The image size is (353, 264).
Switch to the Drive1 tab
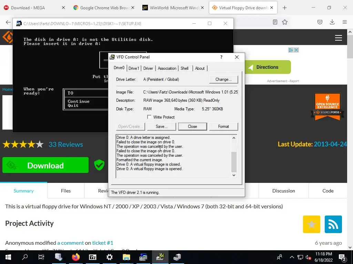[x=134, y=68]
